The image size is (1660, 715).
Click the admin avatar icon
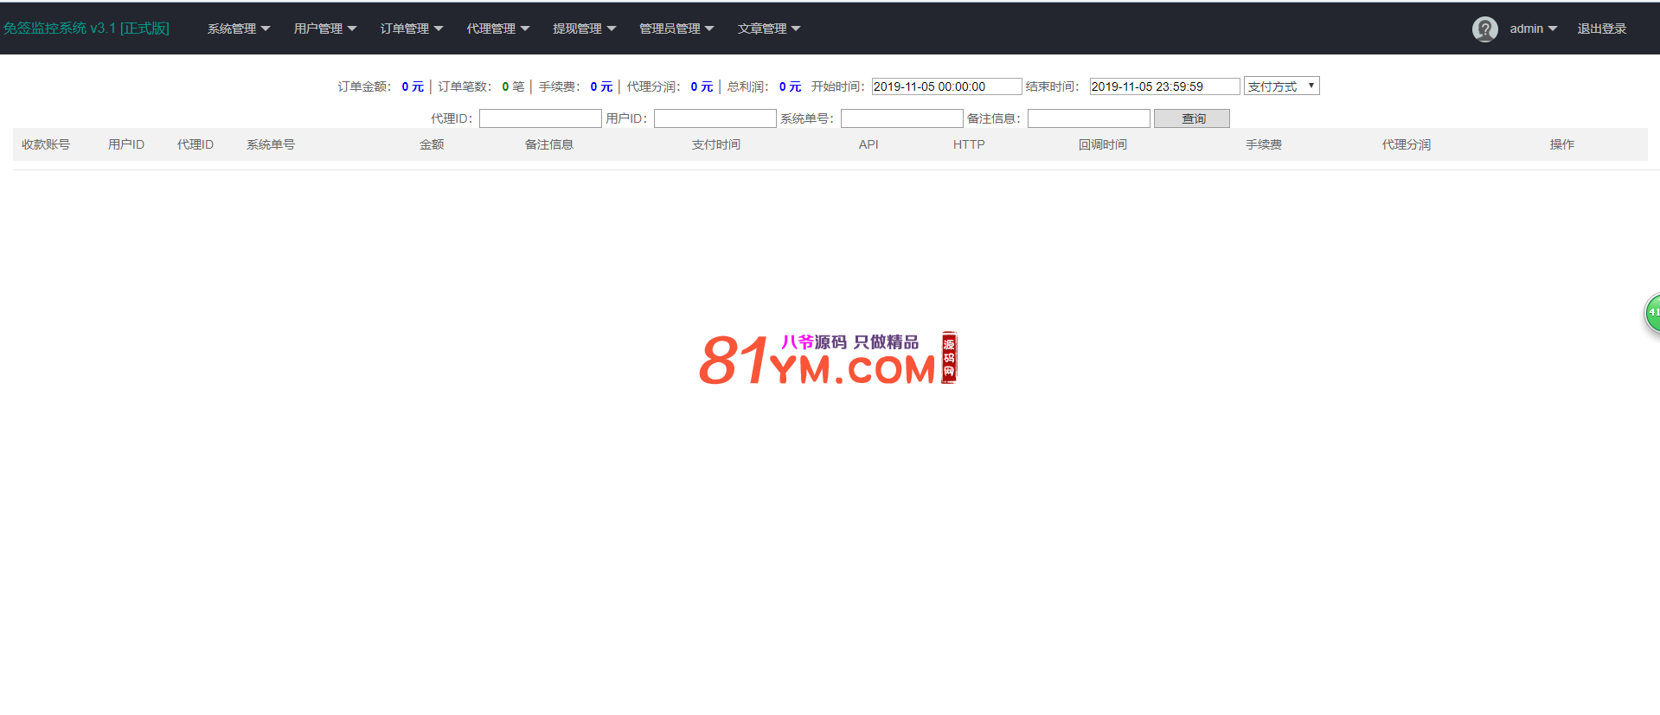(x=1485, y=29)
